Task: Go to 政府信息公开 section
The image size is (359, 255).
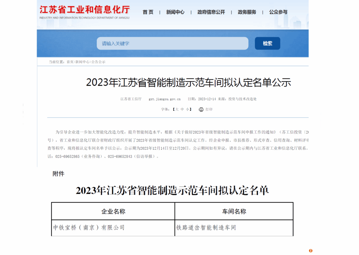Action: point(211,12)
